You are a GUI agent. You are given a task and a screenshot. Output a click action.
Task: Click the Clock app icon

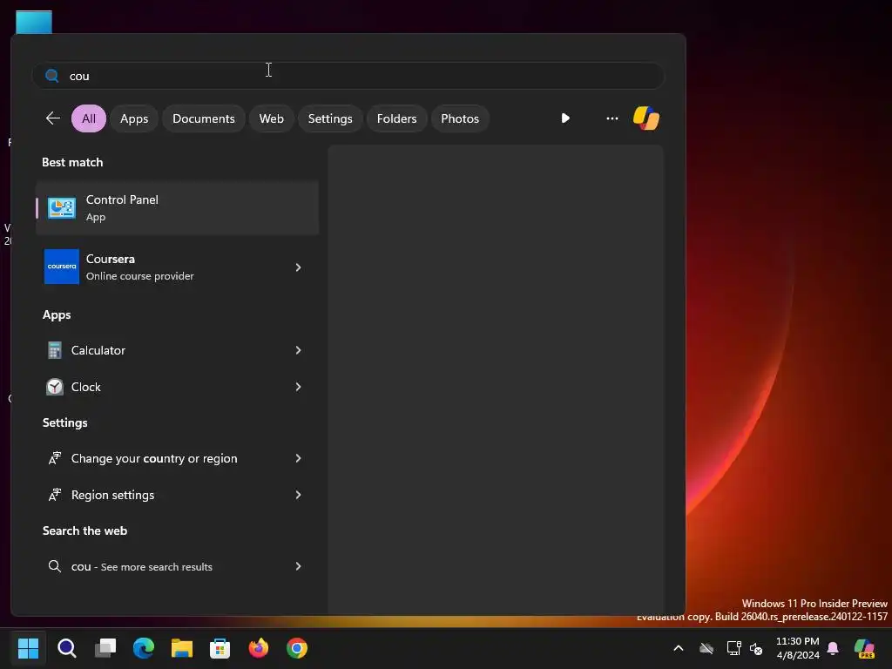click(x=55, y=387)
